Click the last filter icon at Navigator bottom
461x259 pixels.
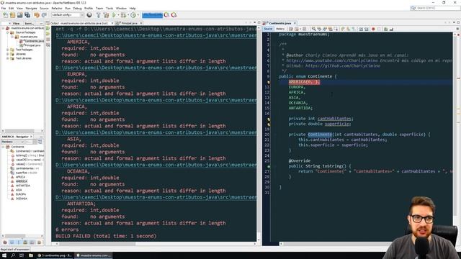click(39, 242)
